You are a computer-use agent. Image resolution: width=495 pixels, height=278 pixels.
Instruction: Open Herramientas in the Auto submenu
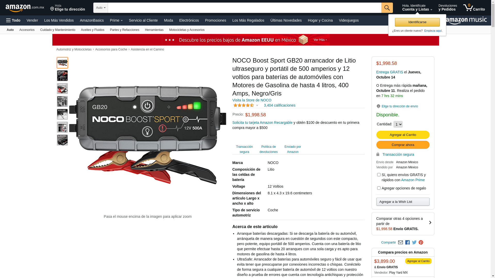pos(154,30)
